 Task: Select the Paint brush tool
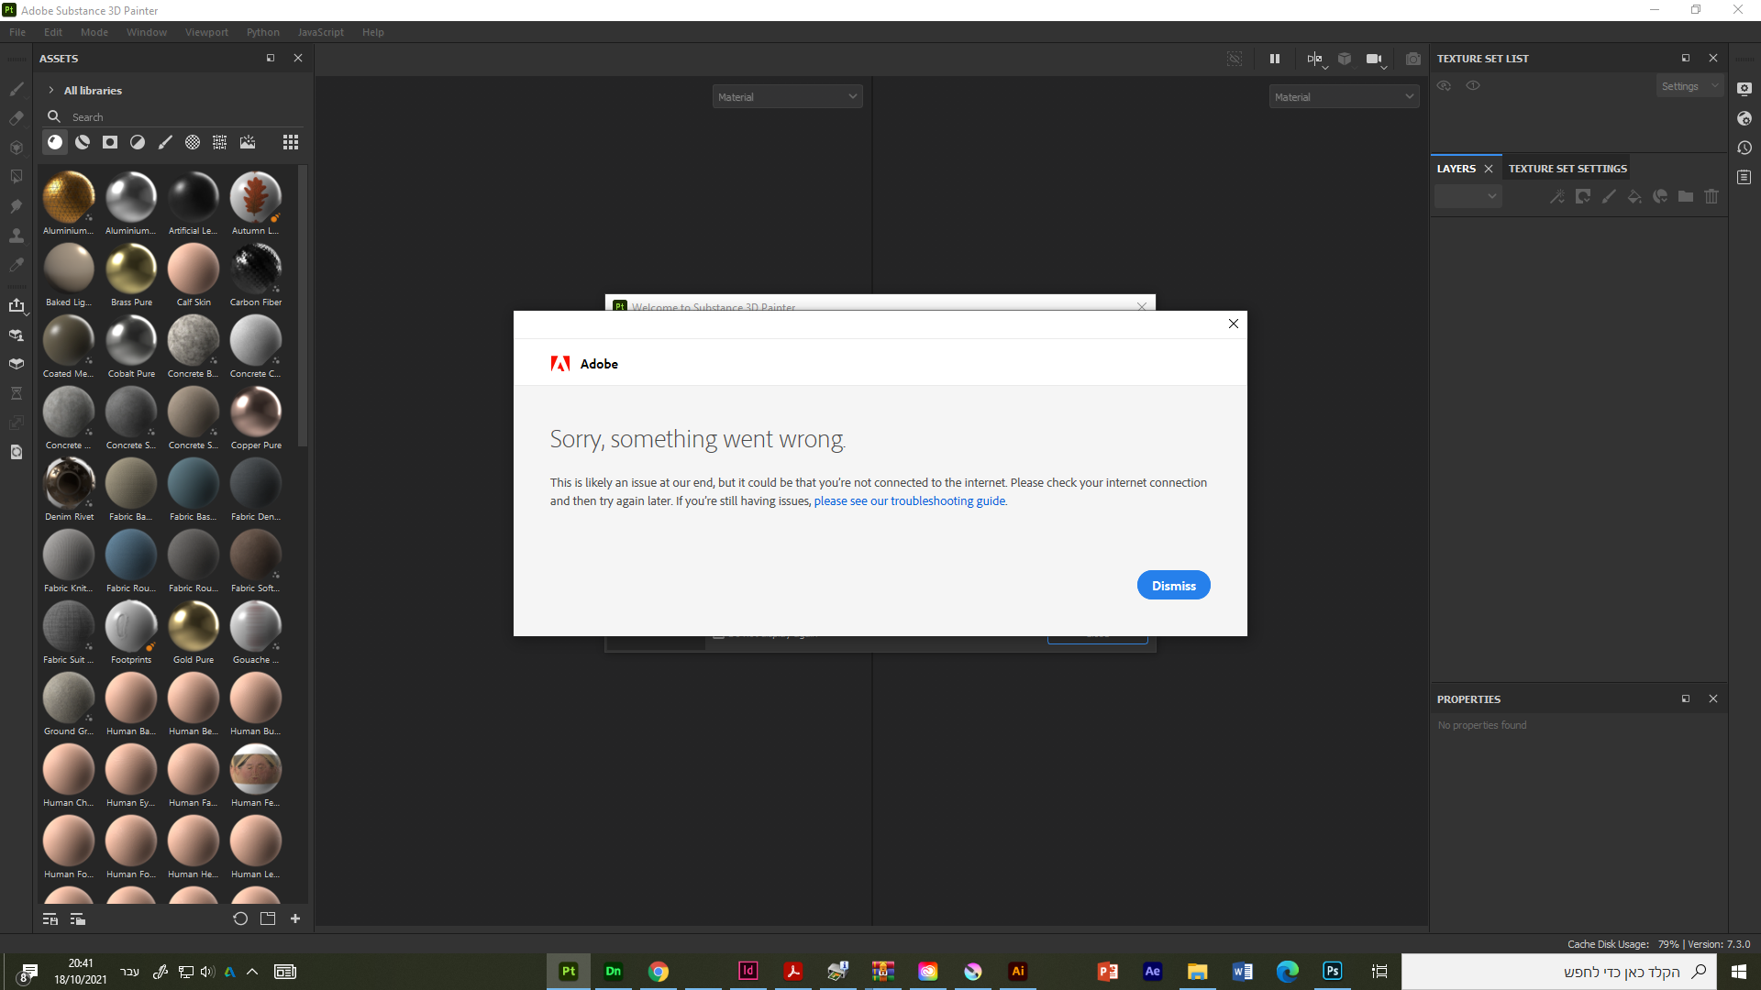tap(16, 89)
